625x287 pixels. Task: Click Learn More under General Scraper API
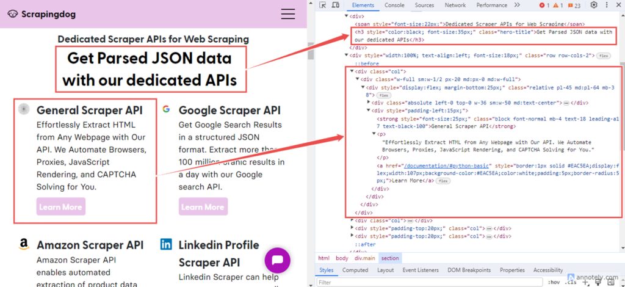[60, 207]
